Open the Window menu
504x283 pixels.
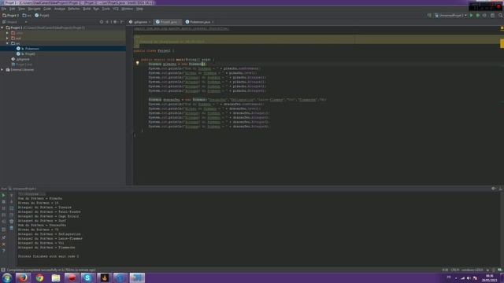tap(128, 9)
